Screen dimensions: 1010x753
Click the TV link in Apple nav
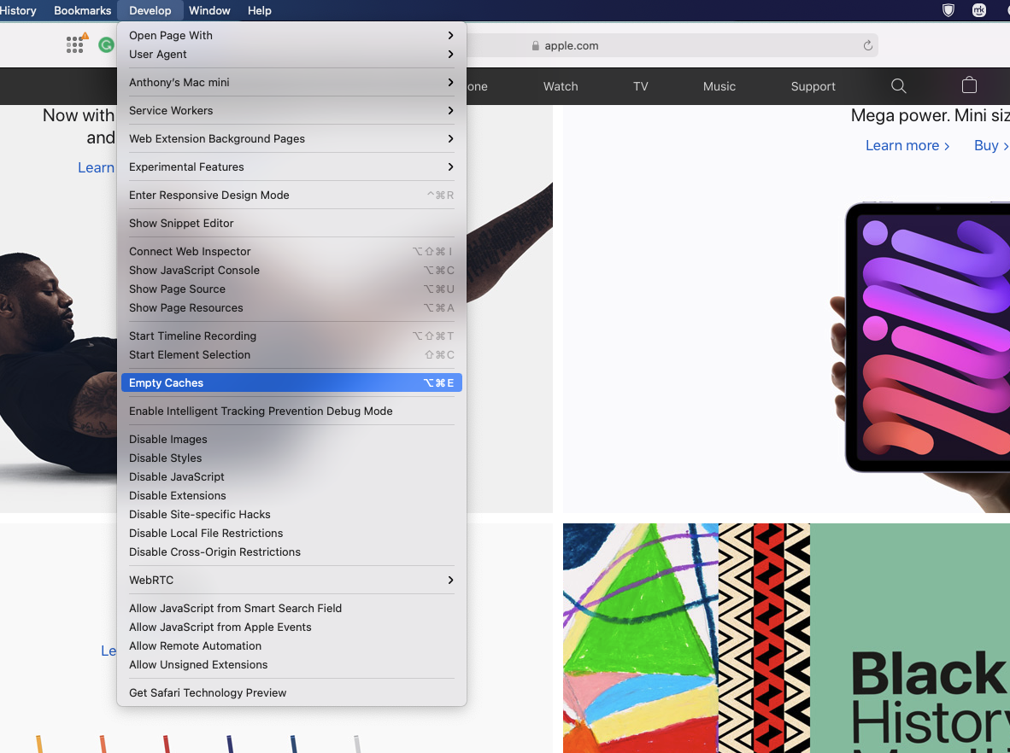(x=640, y=86)
